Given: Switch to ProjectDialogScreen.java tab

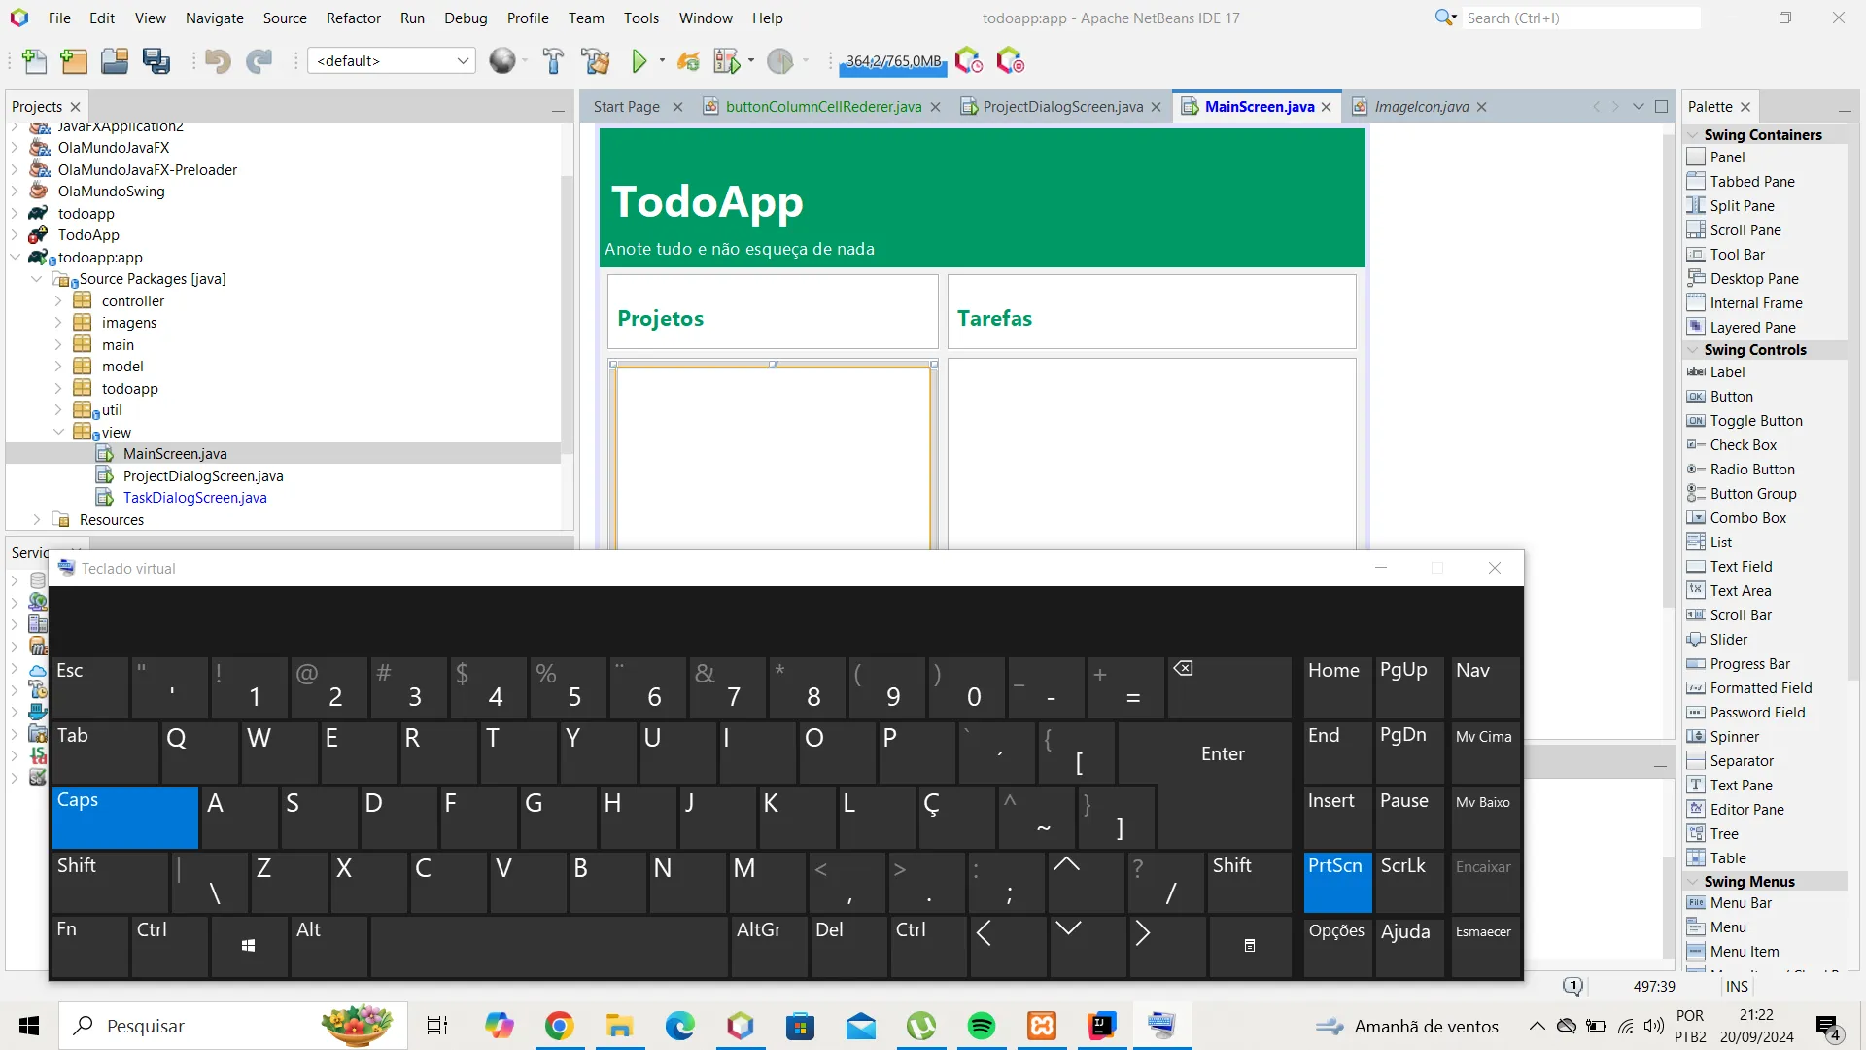Looking at the screenshot, I should click(1061, 107).
